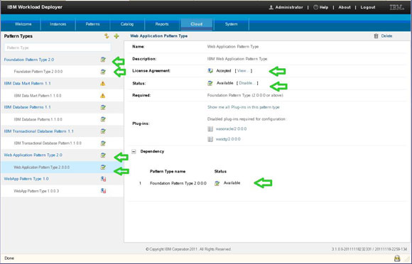Screen dimensions: 412x264
Task: Click the wasoracle/2.0.0.0 plug-in icon
Action: click(210, 129)
